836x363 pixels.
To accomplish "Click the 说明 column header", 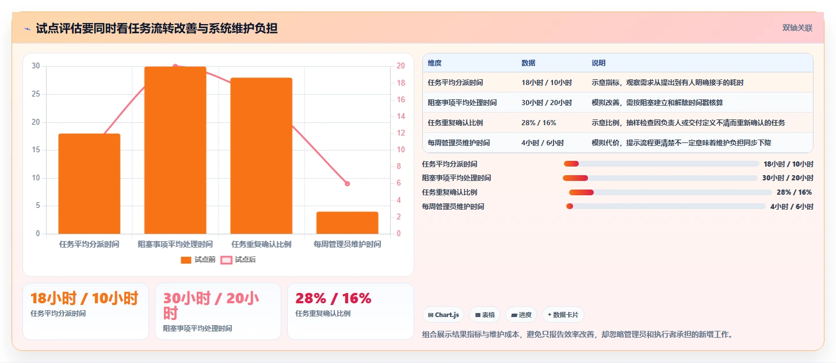I will coord(598,63).
